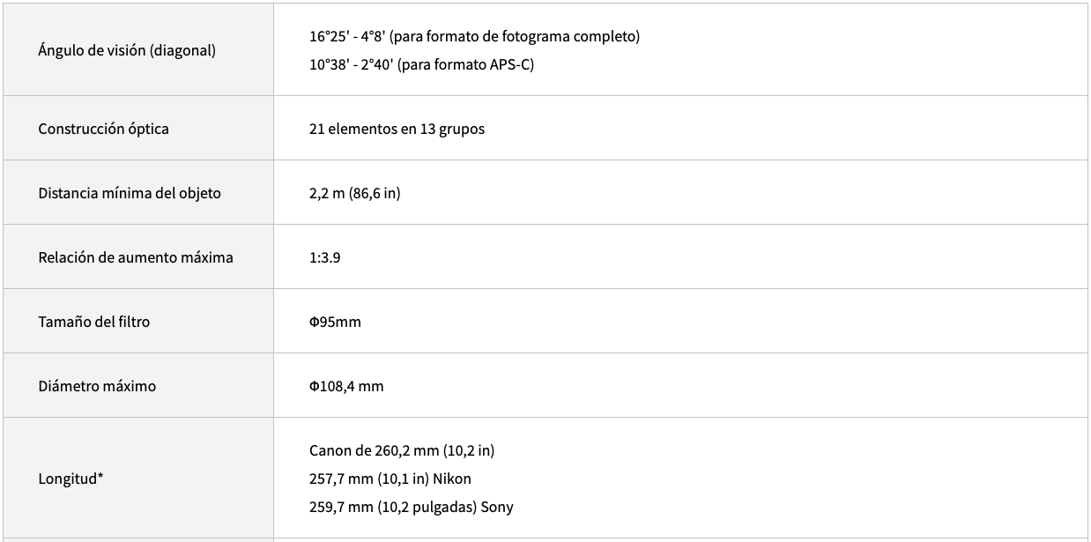The image size is (1091, 542).
Task: Select the Φ95mm filter size value
Action: (335, 322)
